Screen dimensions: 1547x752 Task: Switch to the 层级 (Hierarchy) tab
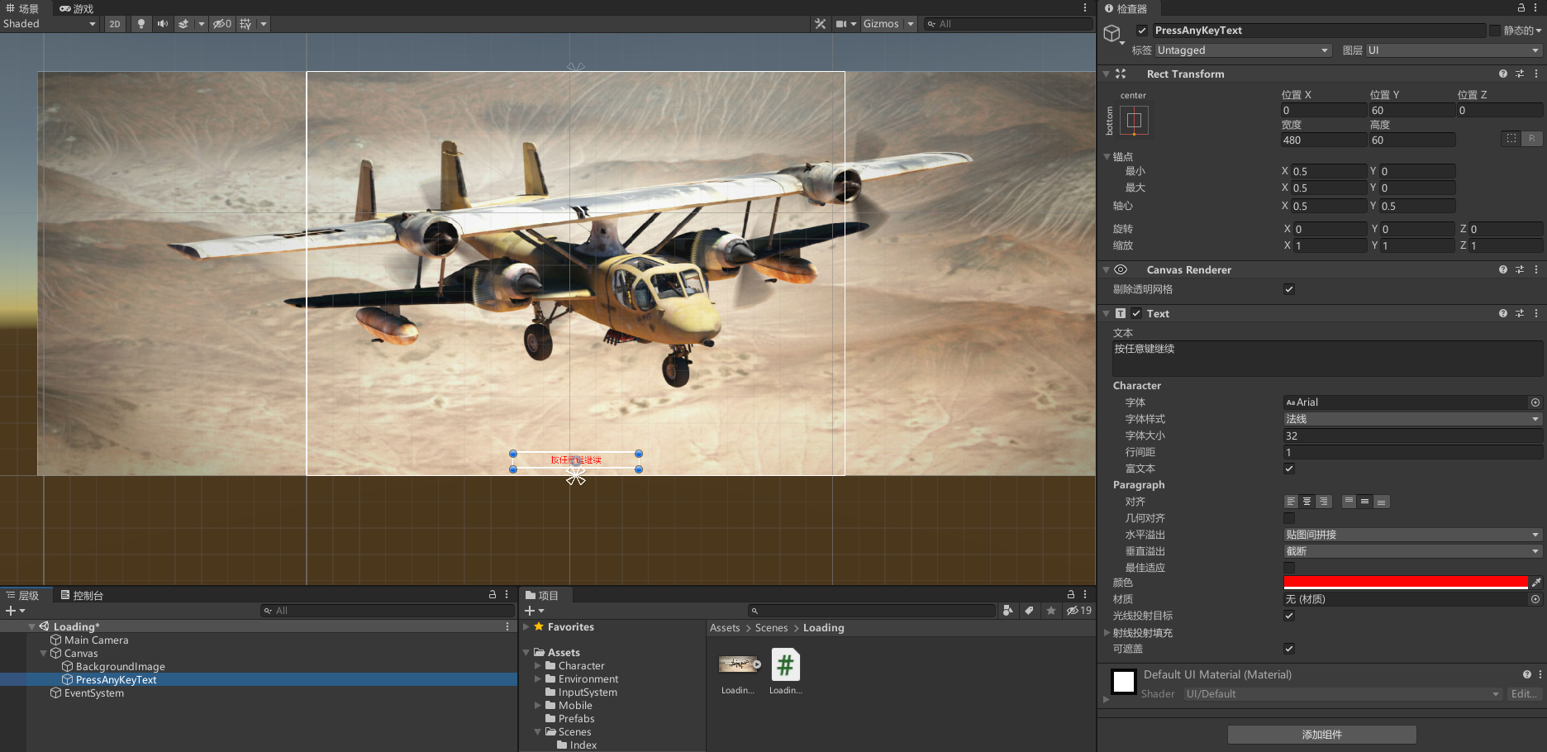(x=23, y=595)
